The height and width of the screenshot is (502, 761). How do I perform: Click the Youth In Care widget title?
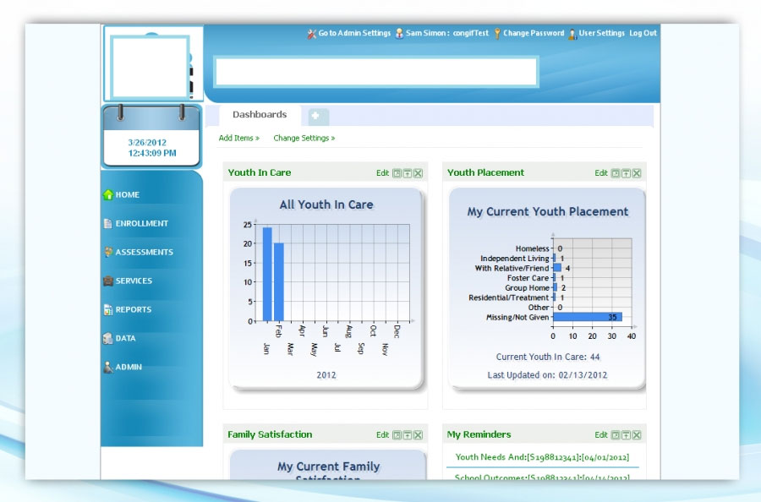point(260,172)
